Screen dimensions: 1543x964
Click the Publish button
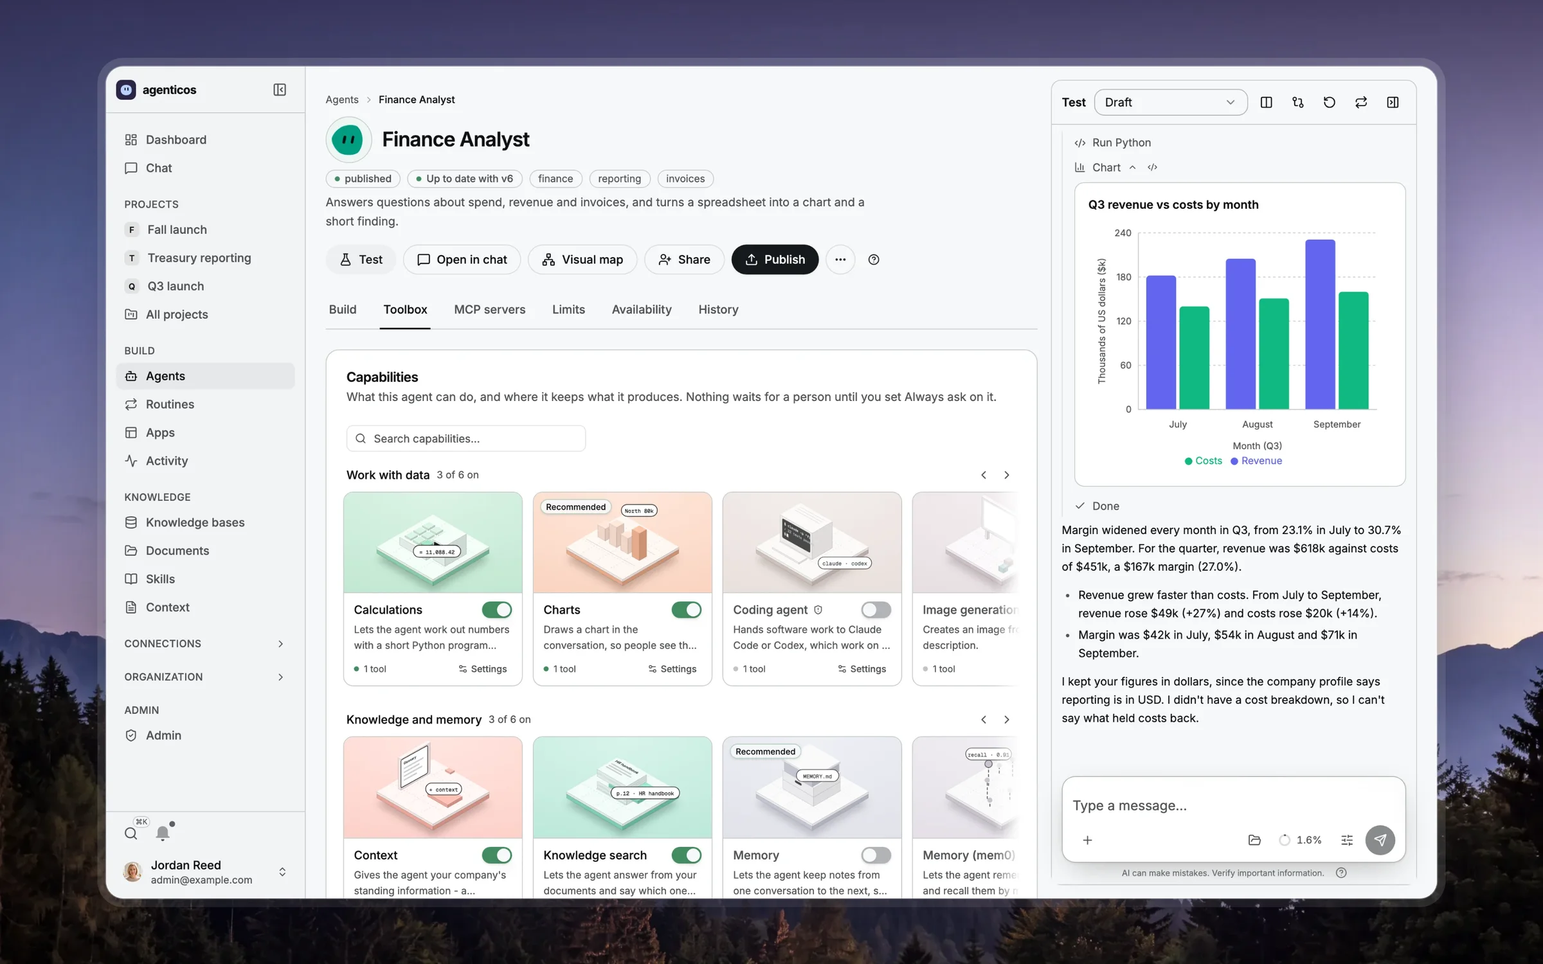775,260
